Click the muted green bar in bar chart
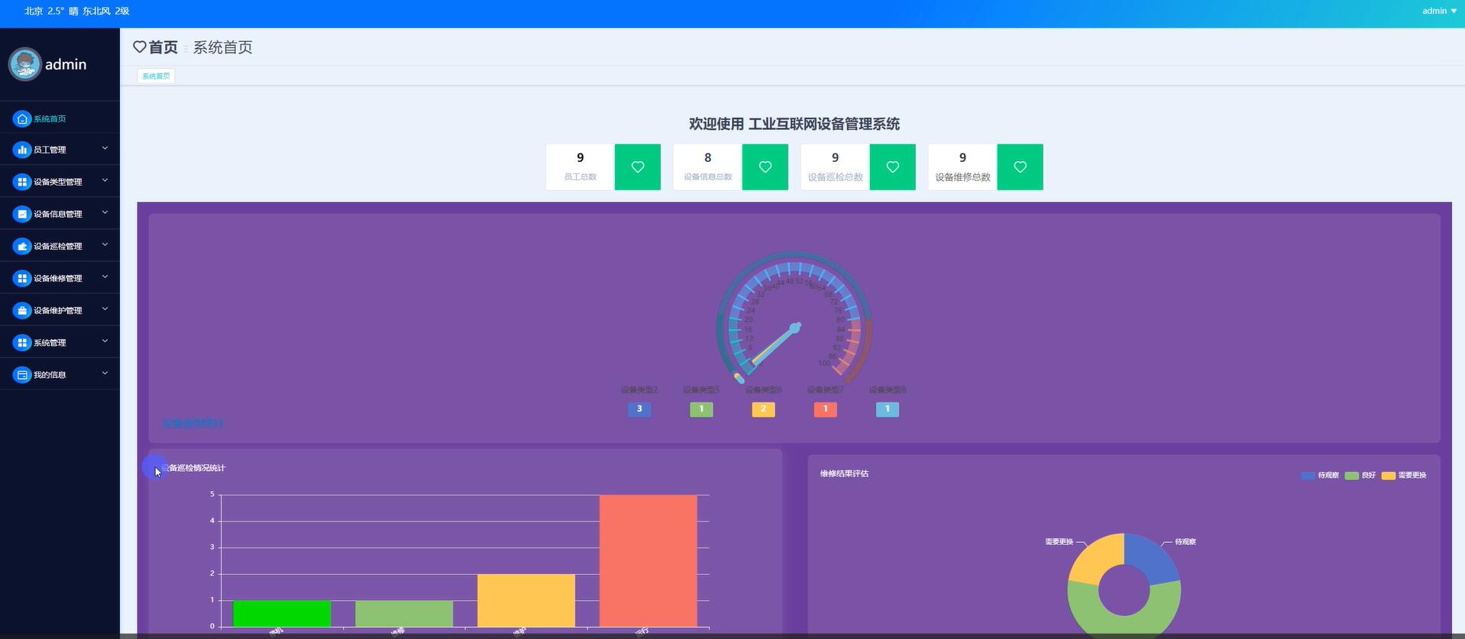This screenshot has width=1465, height=639. pos(404,614)
